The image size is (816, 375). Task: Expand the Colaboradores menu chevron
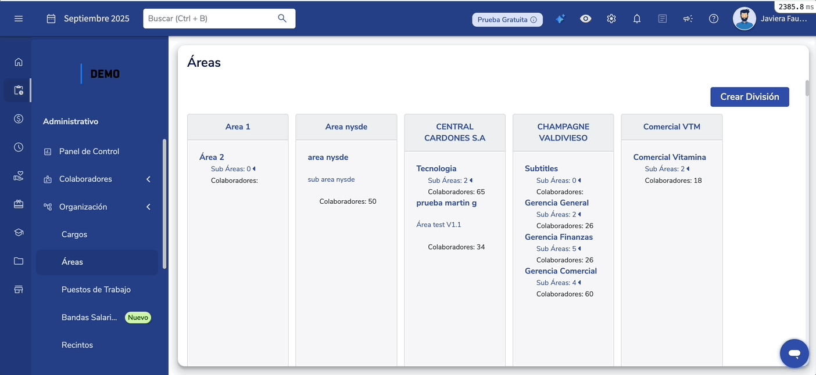pyautogui.click(x=148, y=179)
